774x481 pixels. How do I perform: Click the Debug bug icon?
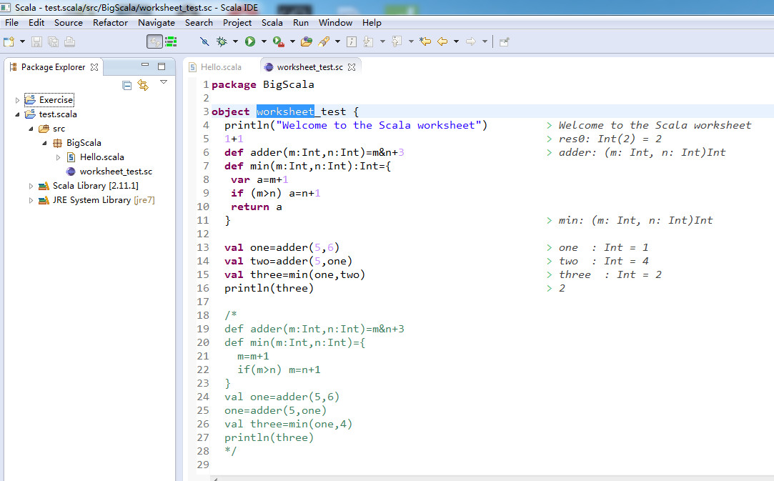pyautogui.click(x=222, y=42)
